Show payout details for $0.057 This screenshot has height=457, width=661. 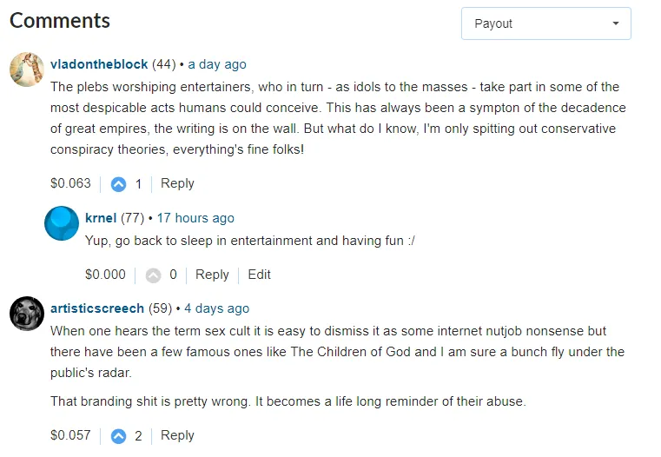pos(70,435)
